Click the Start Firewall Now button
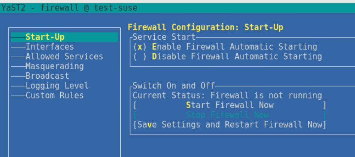355x157 pixels. click(230, 105)
